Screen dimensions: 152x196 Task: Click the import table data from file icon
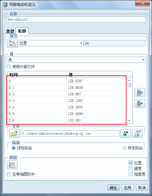(x=126, y=133)
